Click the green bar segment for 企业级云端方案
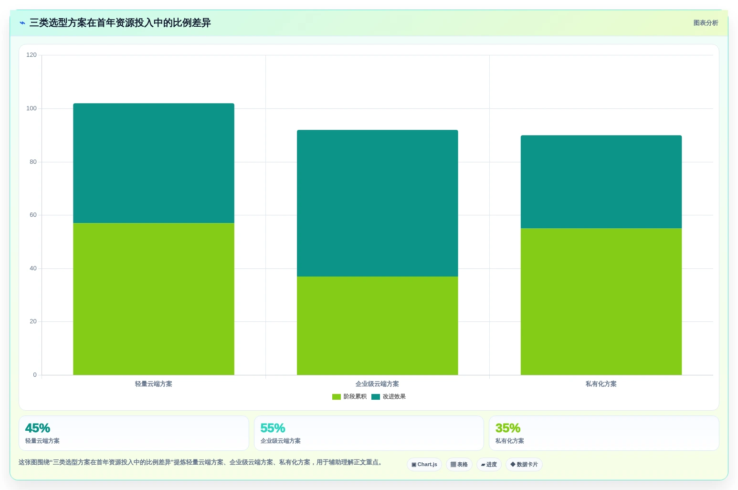Viewport: 738px width, 490px height. (378, 326)
